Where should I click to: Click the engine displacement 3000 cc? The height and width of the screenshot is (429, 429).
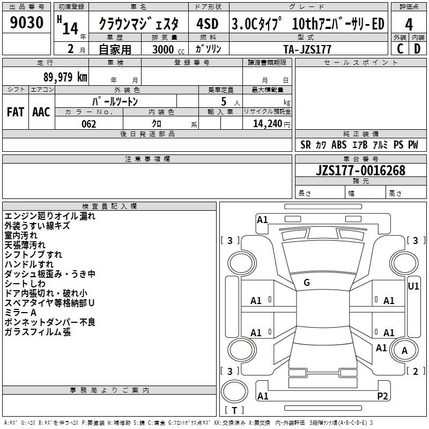168,49
